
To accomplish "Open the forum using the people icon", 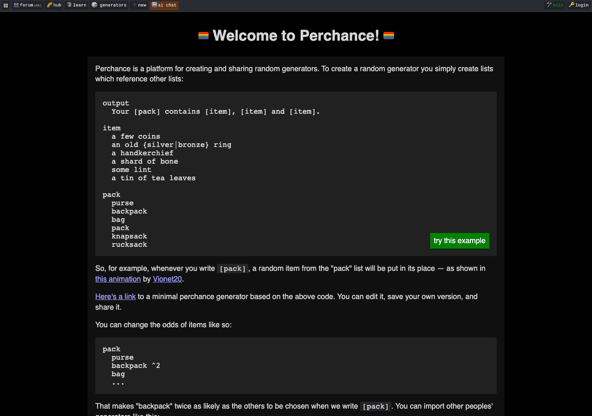I will click(x=16, y=5).
